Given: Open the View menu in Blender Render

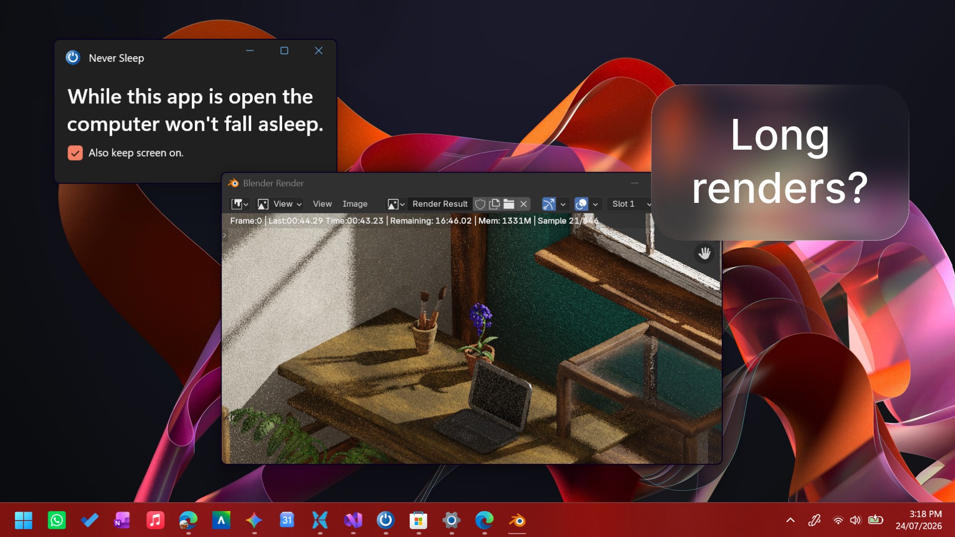Looking at the screenshot, I should 322,204.
